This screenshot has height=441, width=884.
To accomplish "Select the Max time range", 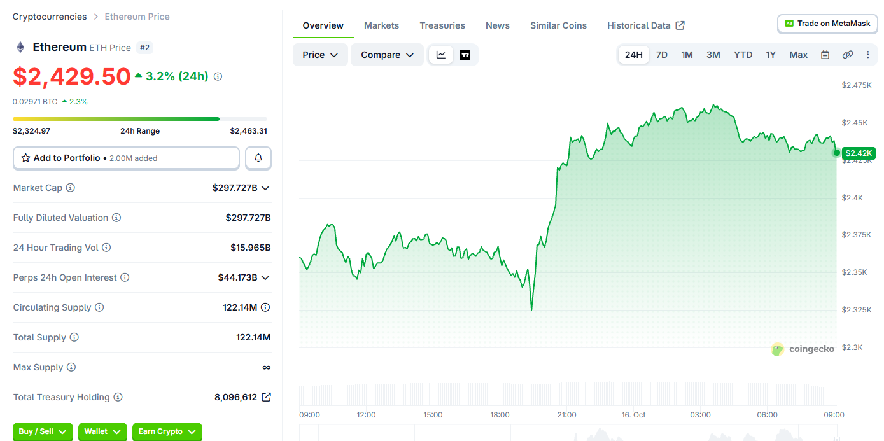I will coord(799,55).
